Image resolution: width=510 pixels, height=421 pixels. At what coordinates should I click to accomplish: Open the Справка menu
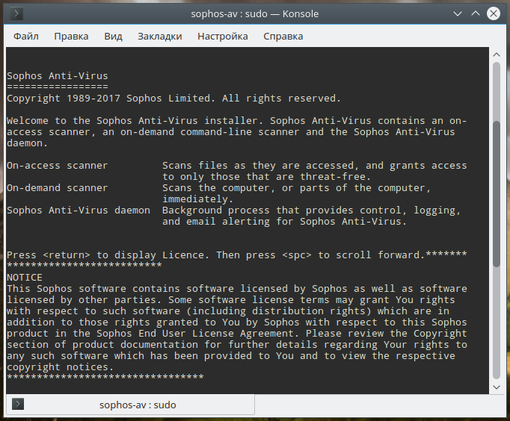click(283, 37)
